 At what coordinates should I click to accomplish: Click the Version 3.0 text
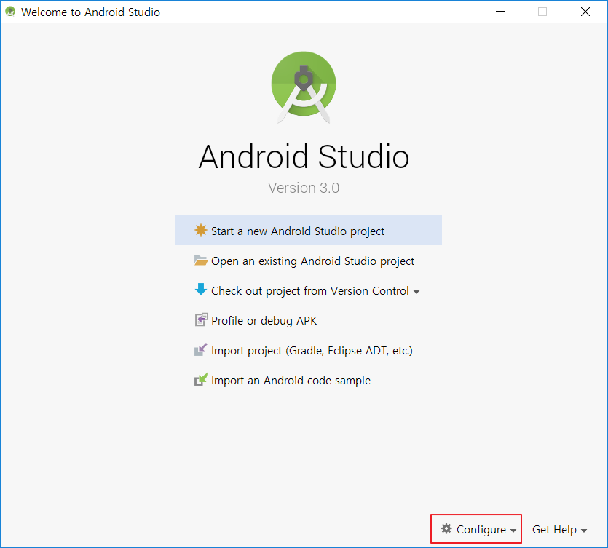click(x=304, y=188)
